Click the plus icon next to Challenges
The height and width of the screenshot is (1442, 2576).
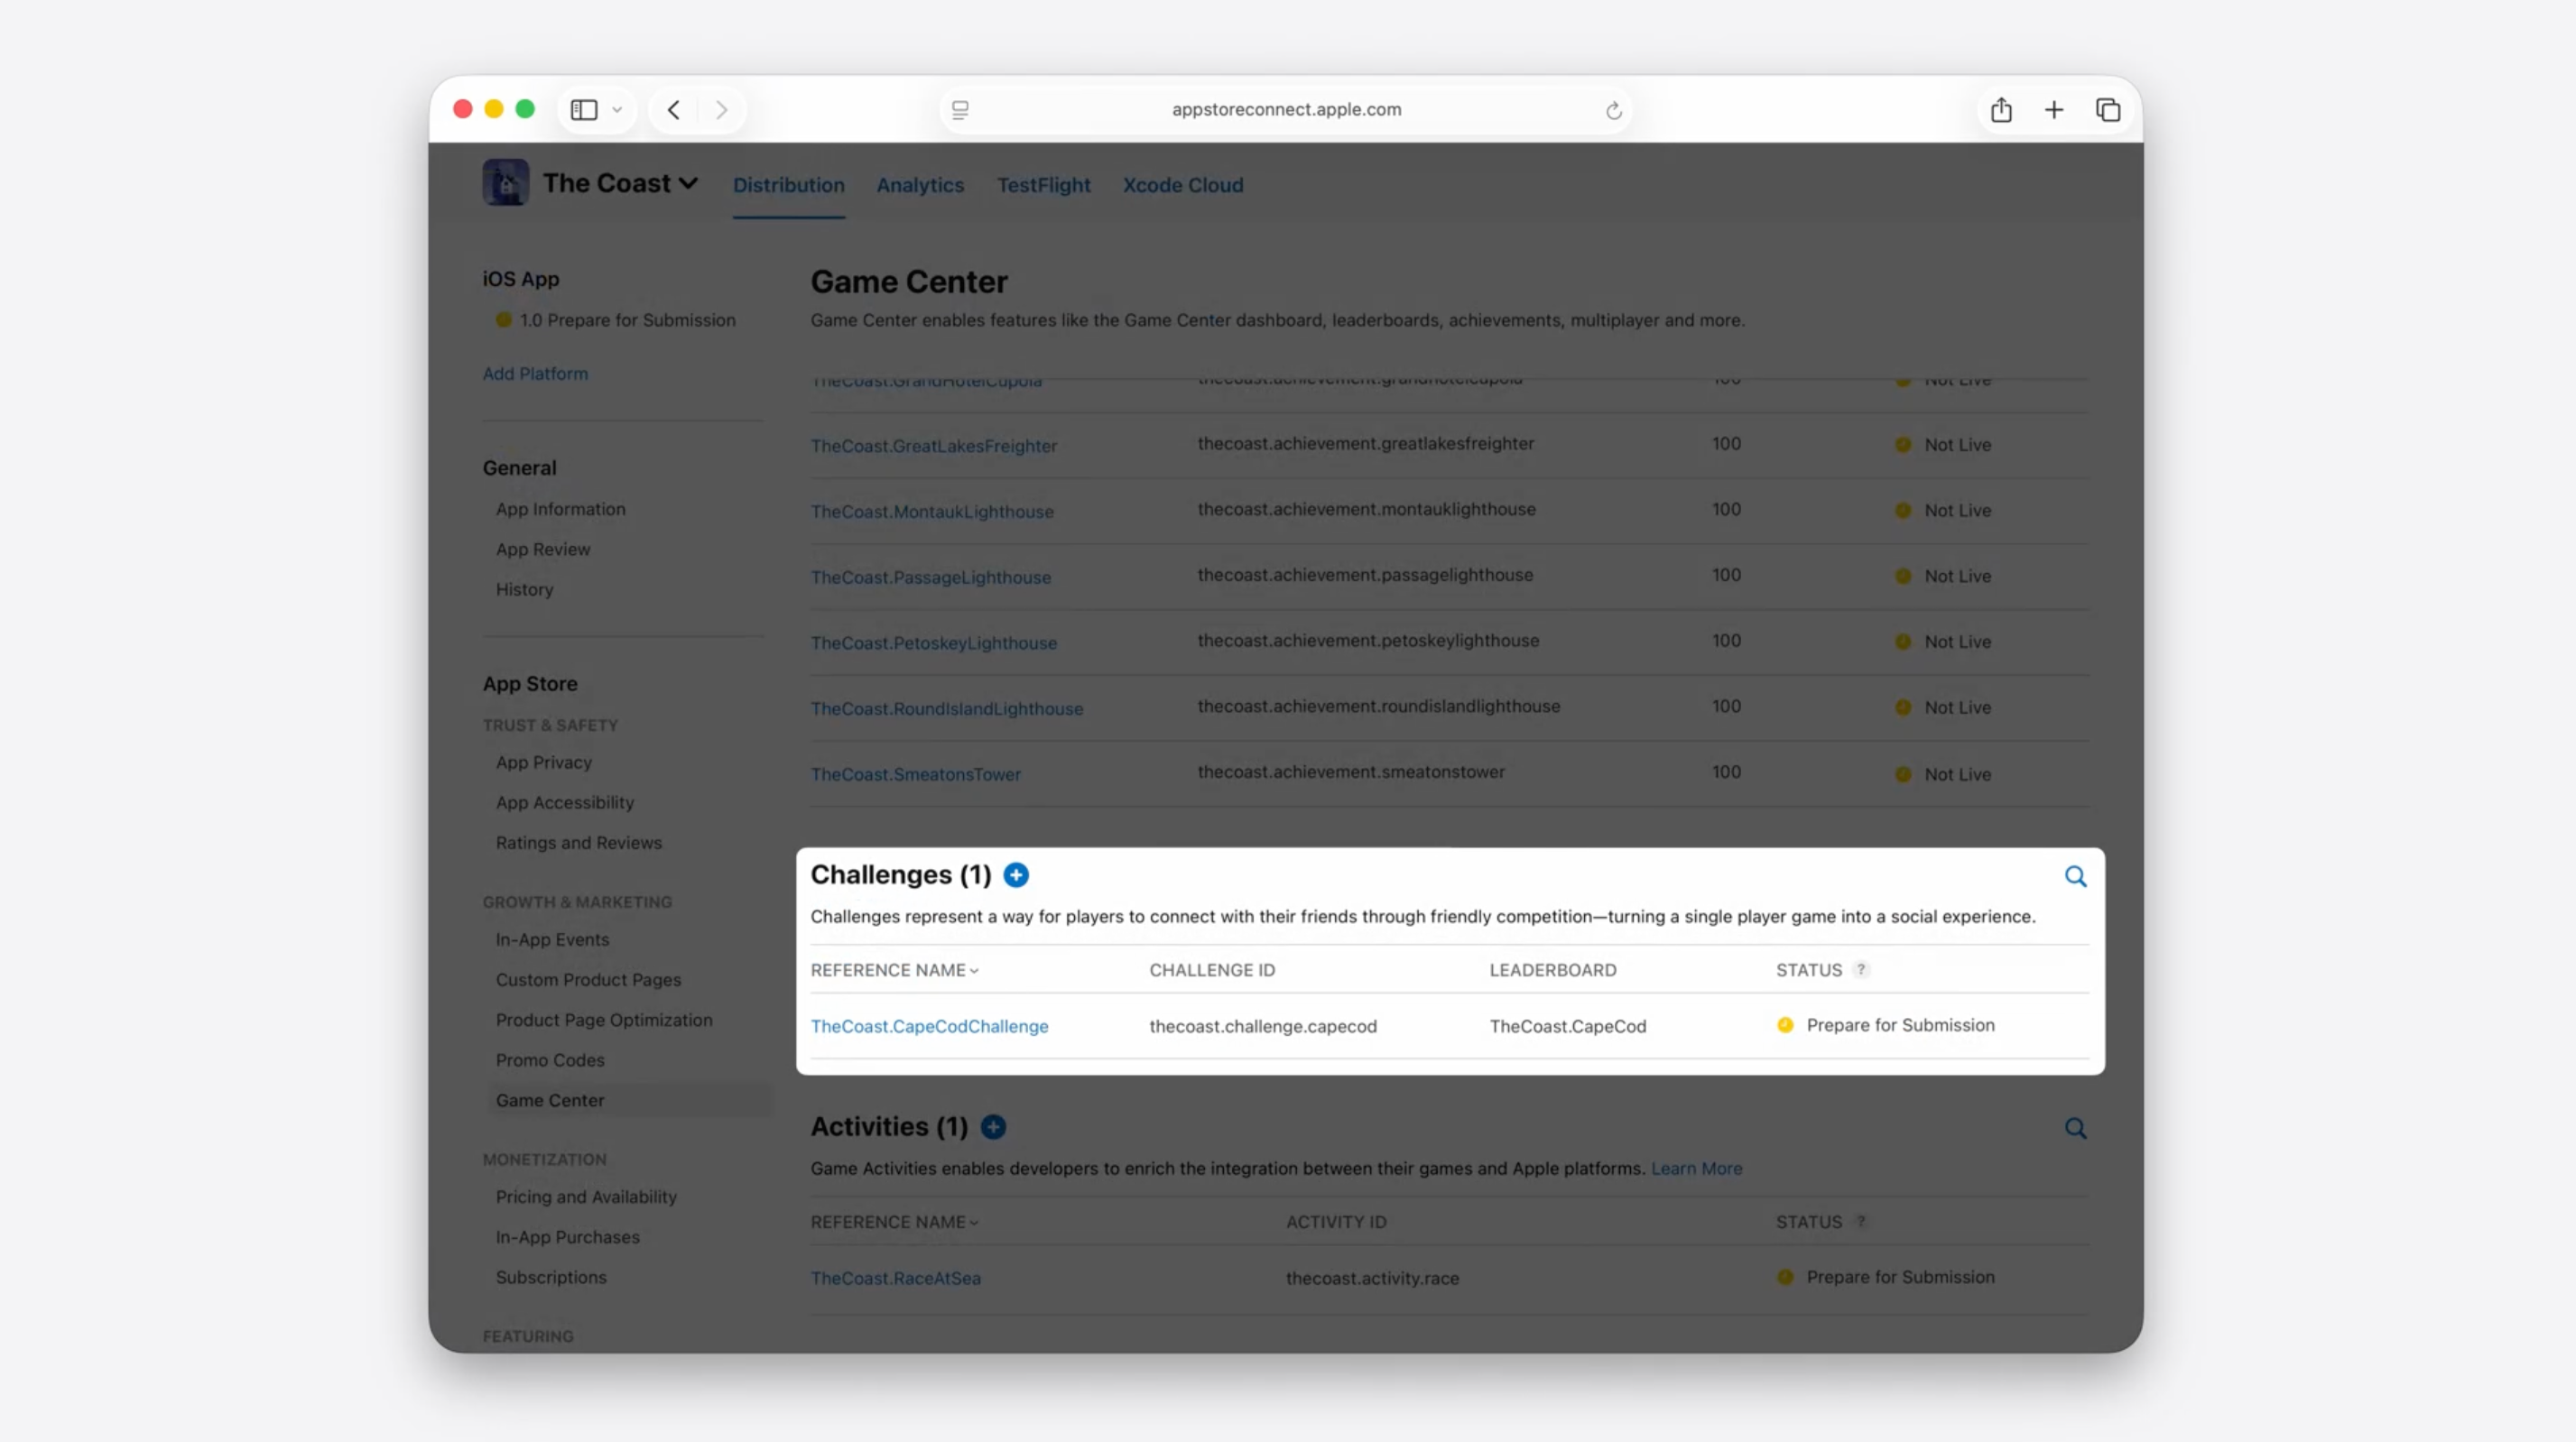1016,875
